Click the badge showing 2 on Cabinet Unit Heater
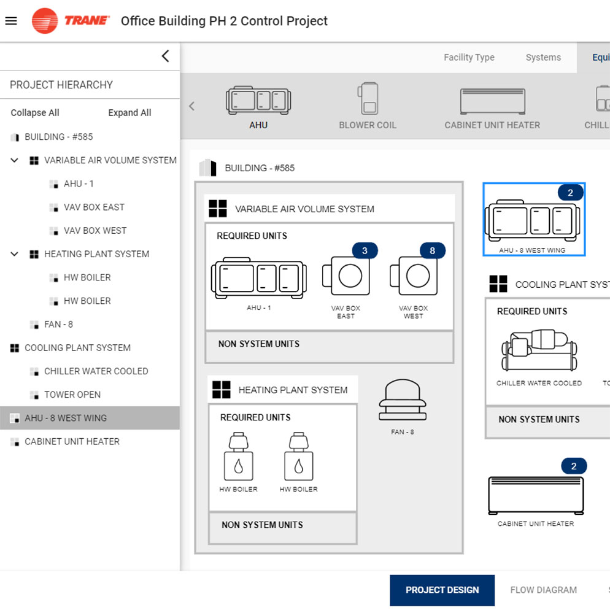The width and height of the screenshot is (610, 610). [573, 466]
